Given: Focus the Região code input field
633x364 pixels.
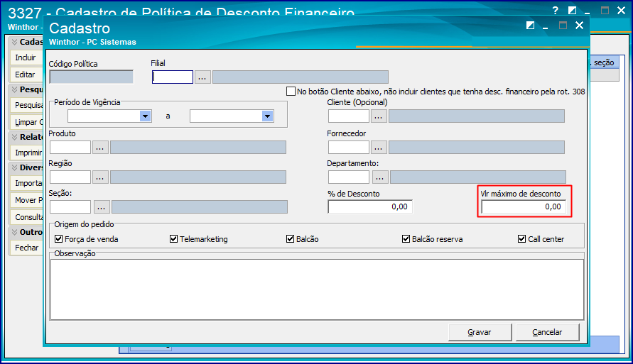Looking at the screenshot, I should coord(70,177).
